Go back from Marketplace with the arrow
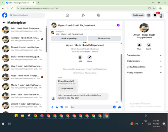 coord(4,23)
